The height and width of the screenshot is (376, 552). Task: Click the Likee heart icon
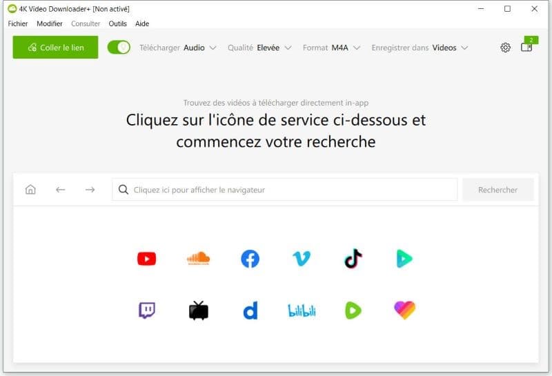[x=404, y=310]
